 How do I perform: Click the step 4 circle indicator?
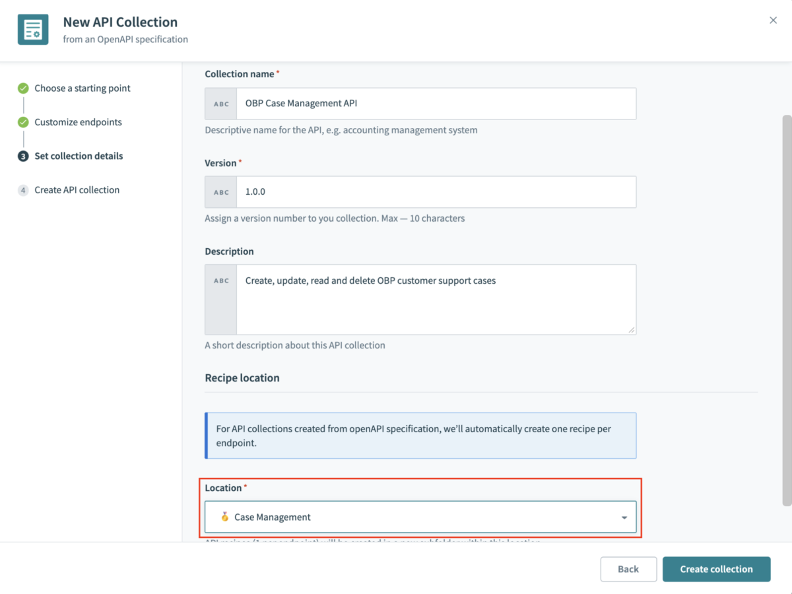[22, 190]
